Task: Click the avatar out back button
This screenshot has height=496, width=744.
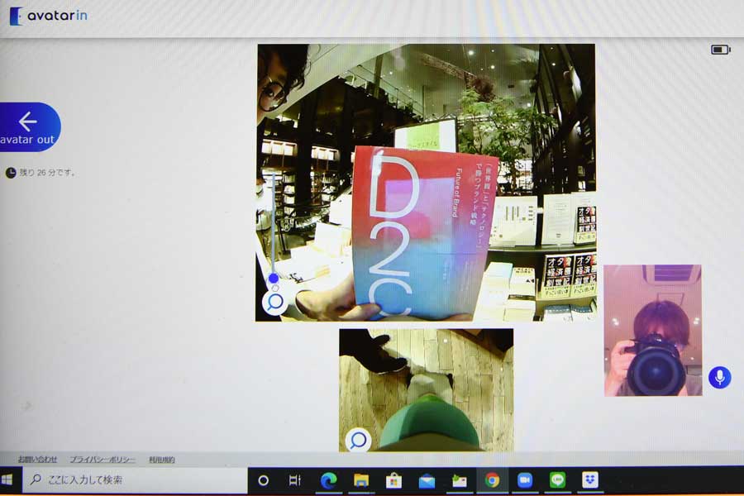Action: click(30, 127)
